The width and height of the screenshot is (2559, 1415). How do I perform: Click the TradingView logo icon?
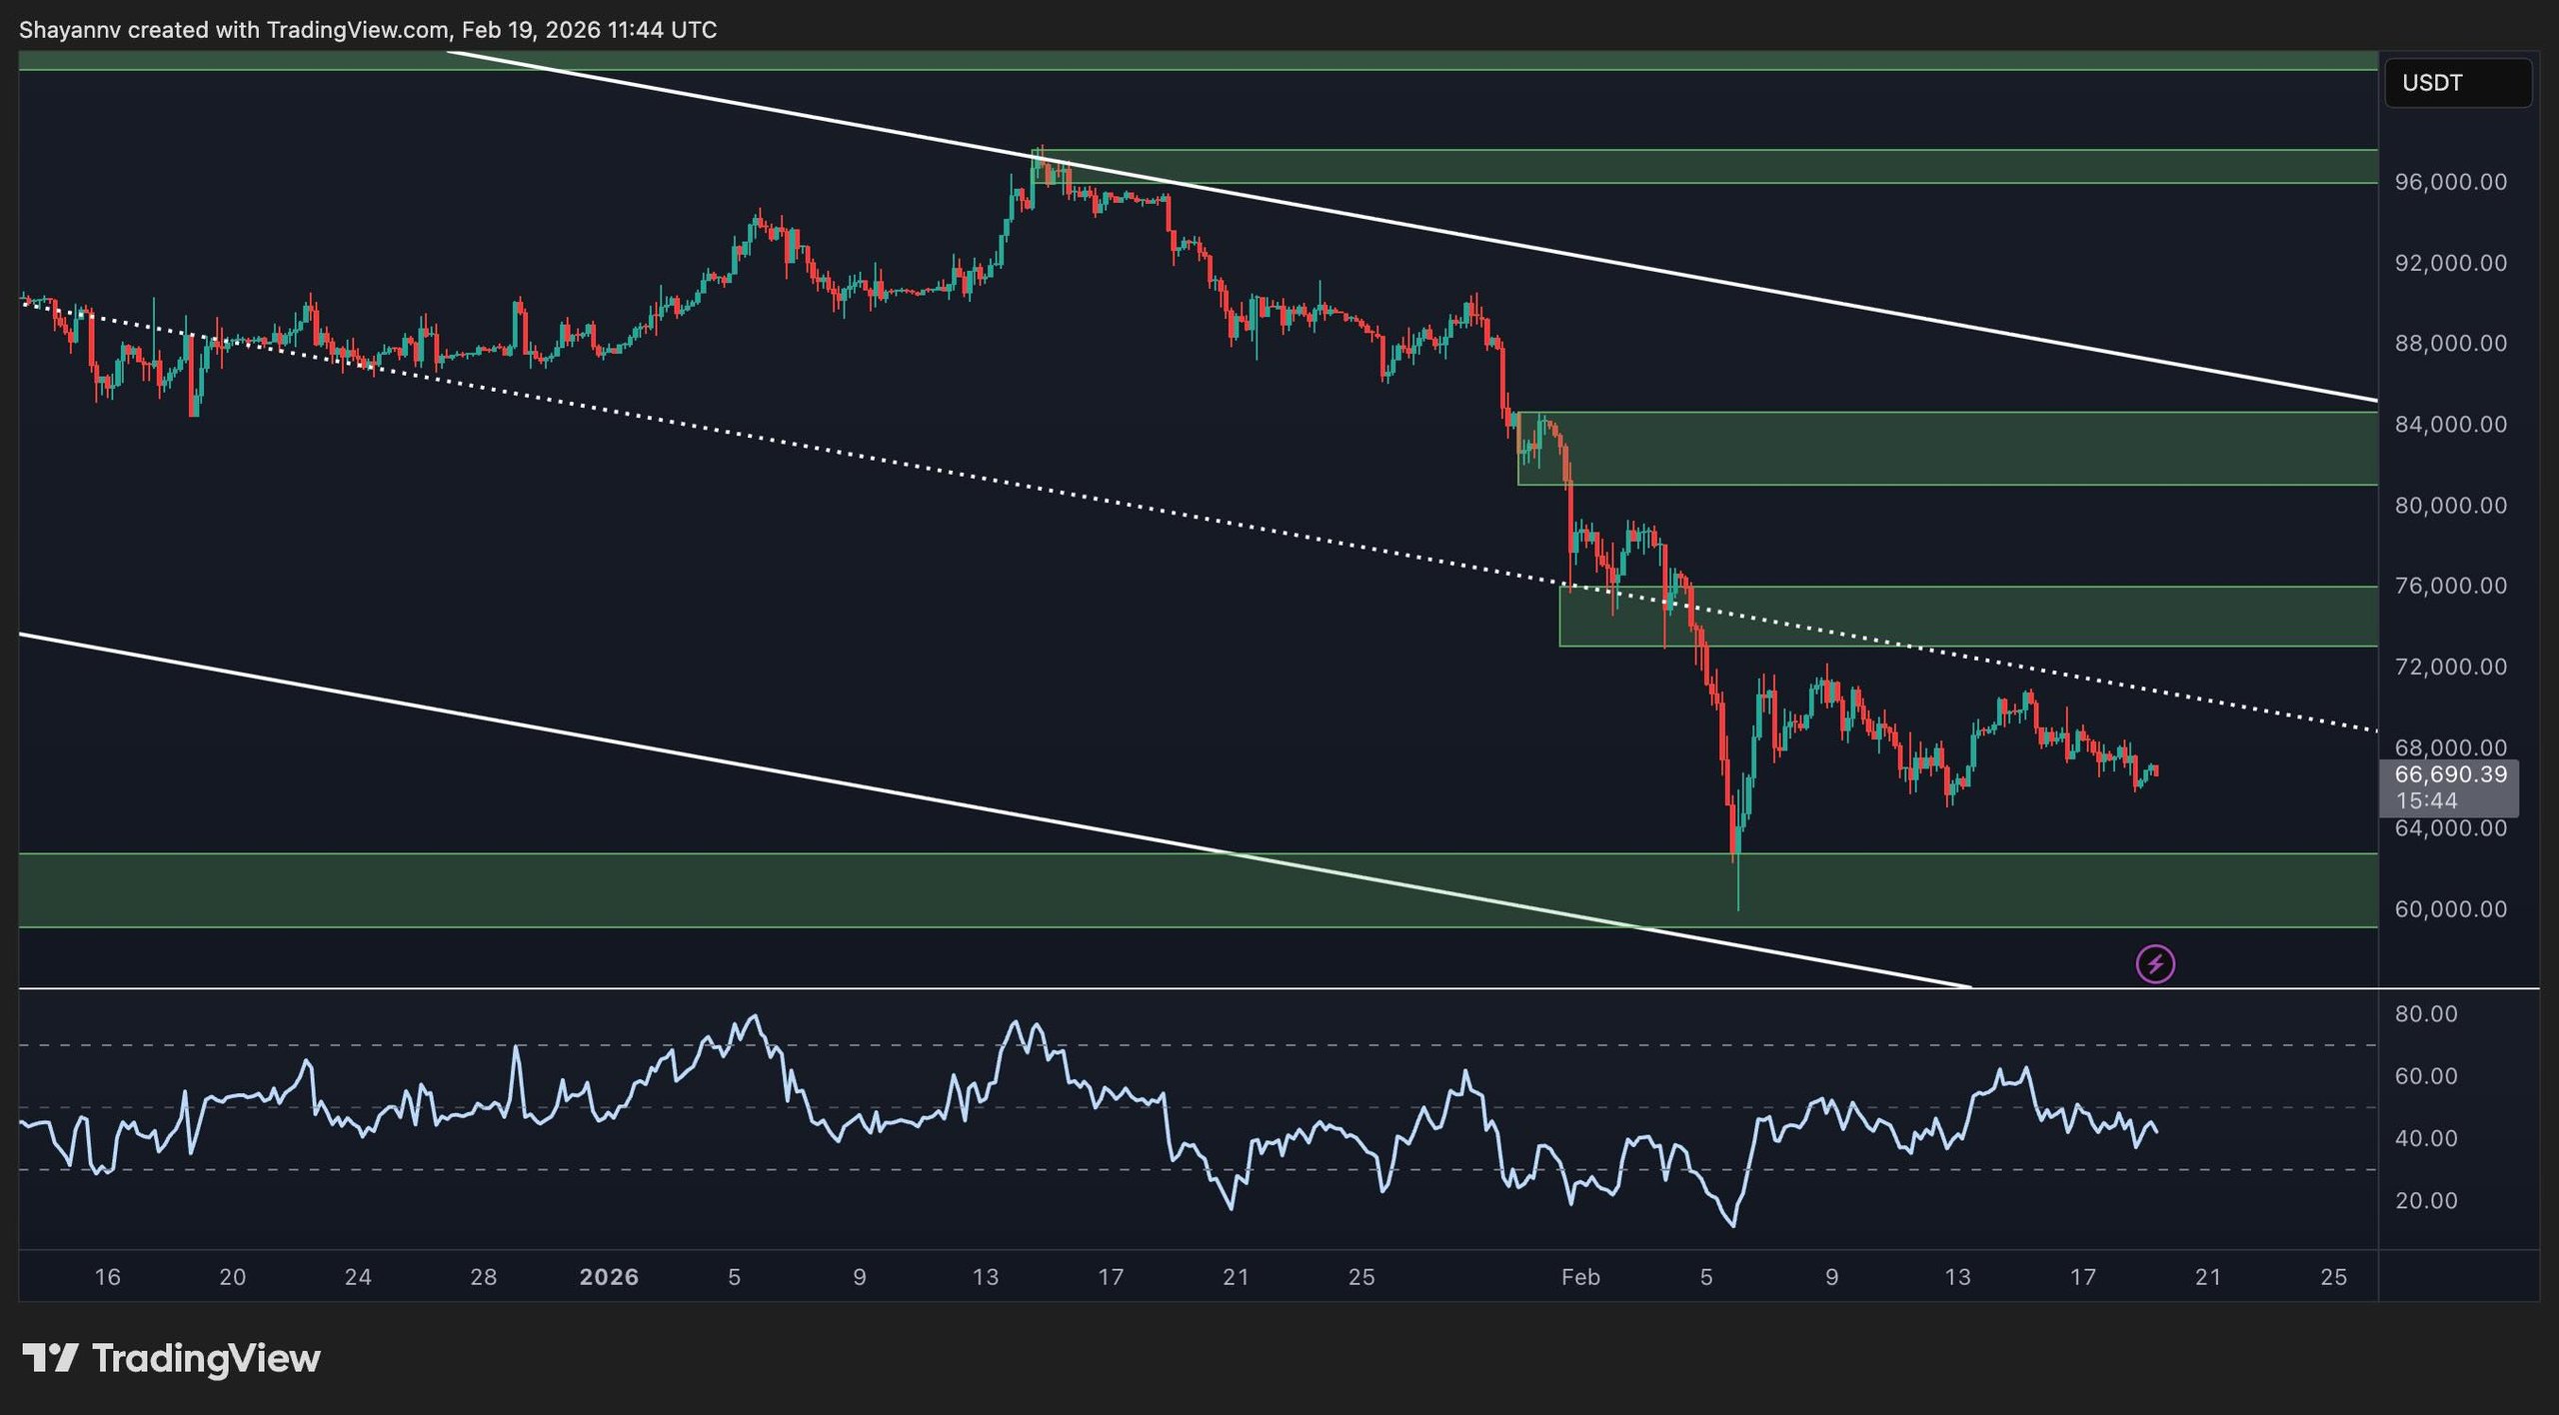click(50, 1358)
